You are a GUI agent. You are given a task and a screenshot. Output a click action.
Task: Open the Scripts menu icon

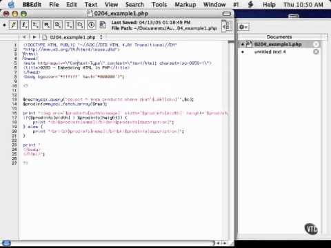point(250,5)
